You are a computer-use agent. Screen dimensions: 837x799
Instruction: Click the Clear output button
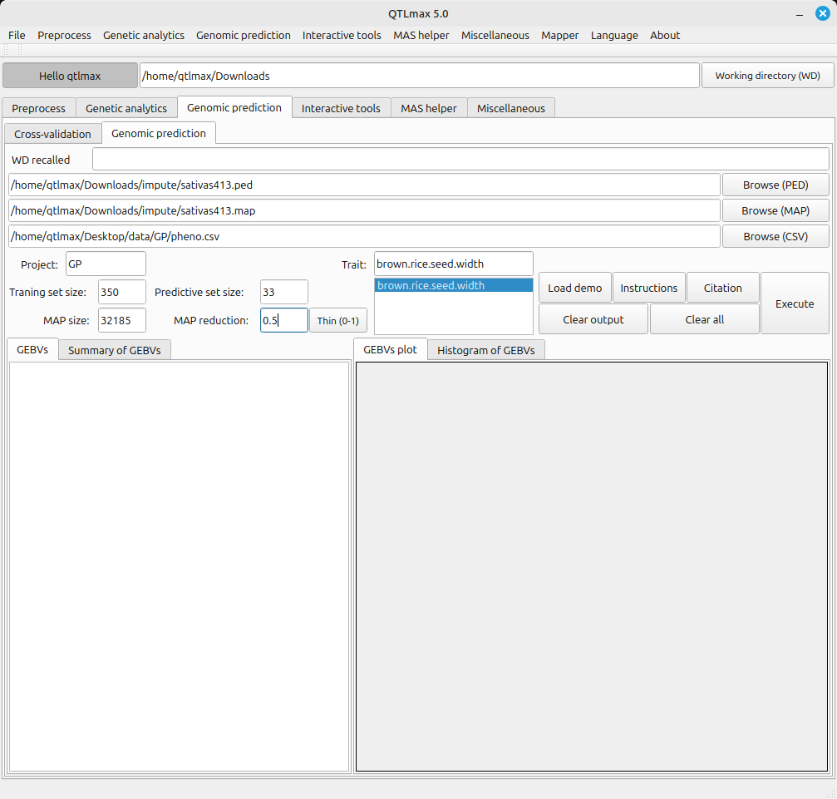(593, 319)
